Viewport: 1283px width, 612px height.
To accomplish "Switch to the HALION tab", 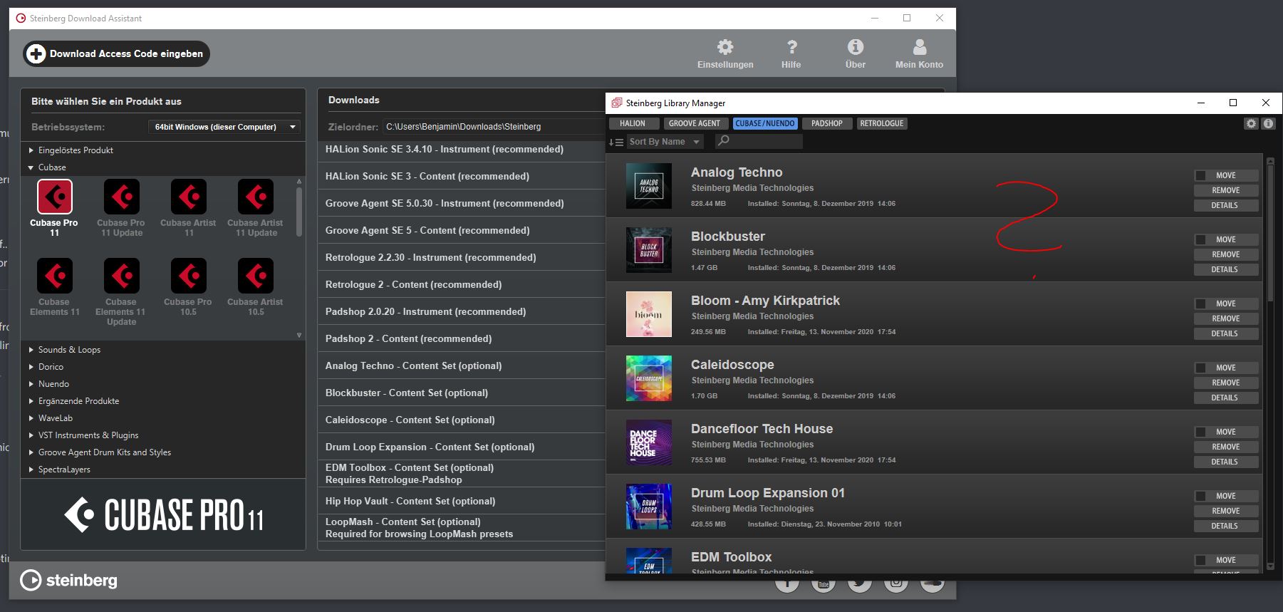I will pos(633,123).
